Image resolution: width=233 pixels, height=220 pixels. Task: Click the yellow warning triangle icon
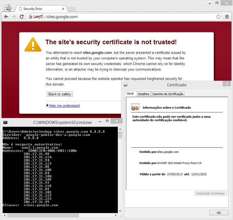33,44
